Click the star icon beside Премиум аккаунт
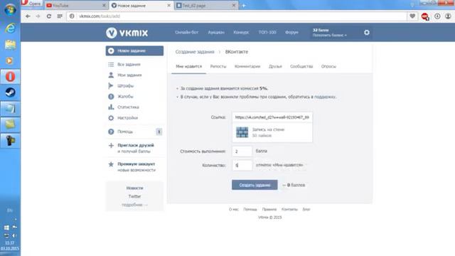The height and width of the screenshot is (256, 455). 111,164
